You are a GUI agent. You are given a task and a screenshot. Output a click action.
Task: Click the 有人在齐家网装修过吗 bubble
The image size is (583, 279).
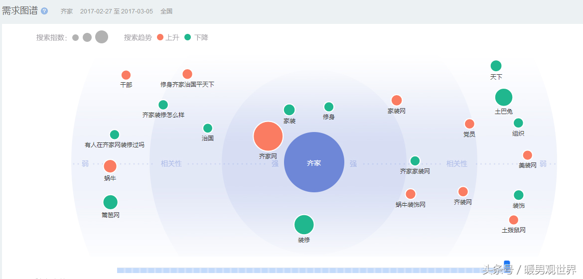pyautogui.click(x=115, y=135)
